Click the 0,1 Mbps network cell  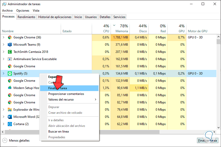(x=158, y=73)
